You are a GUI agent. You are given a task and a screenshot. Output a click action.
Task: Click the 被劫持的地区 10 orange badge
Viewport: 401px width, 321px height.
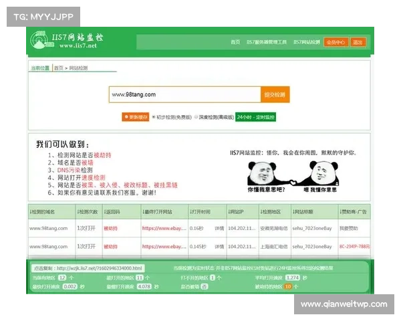point(288,286)
